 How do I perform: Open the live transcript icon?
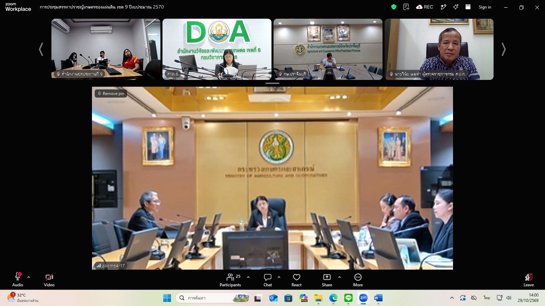point(406,7)
